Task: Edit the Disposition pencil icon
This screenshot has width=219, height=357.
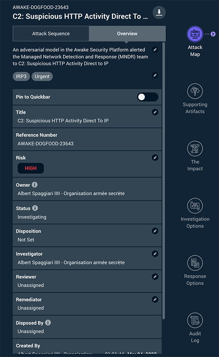Action: click(x=155, y=231)
